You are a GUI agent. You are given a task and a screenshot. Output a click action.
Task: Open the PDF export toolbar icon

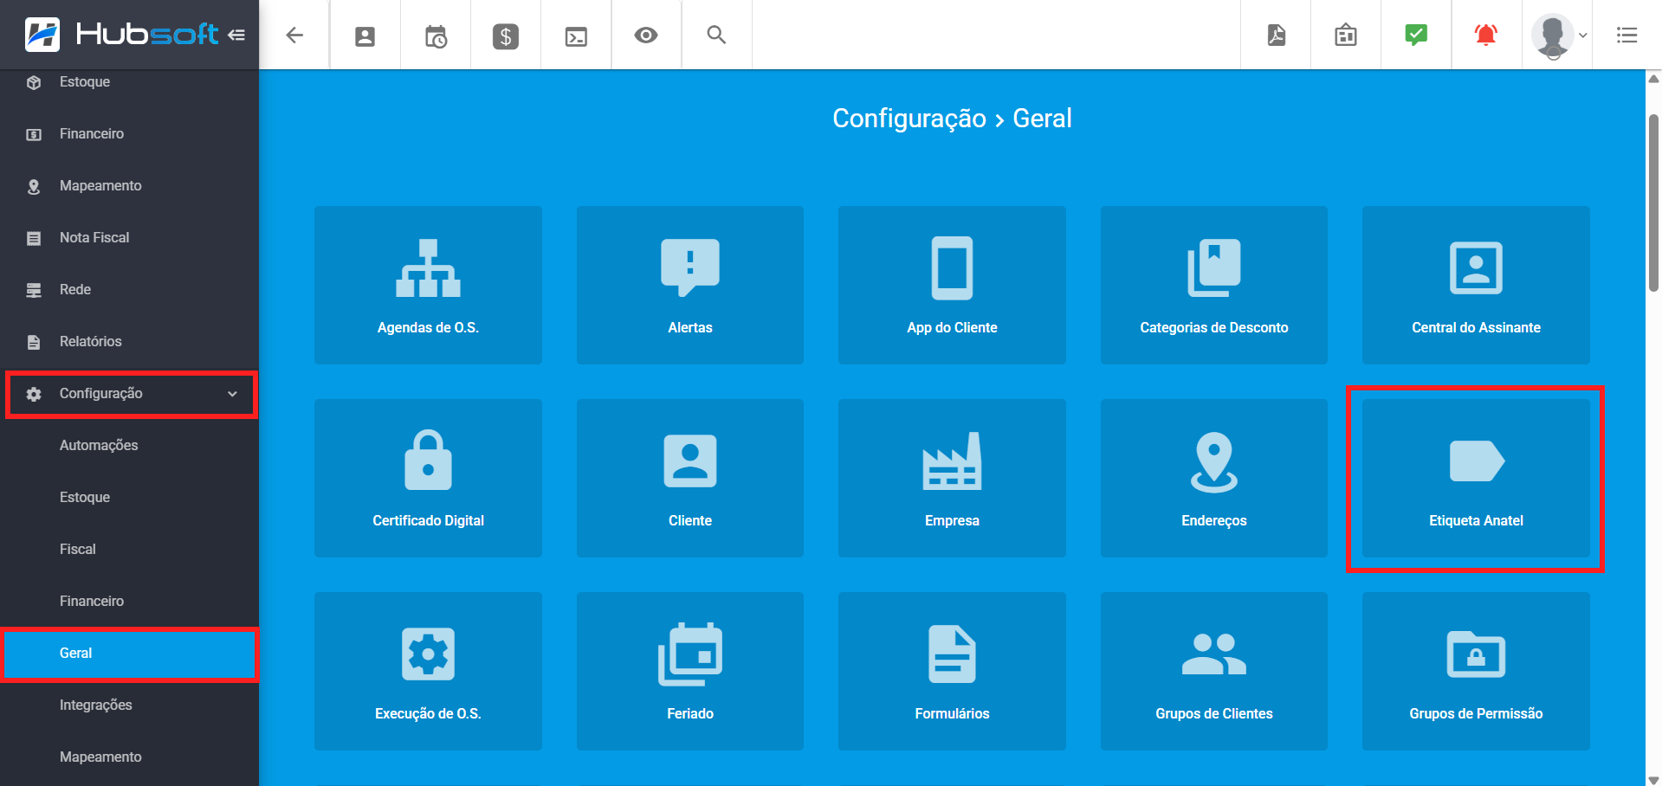[x=1274, y=35]
